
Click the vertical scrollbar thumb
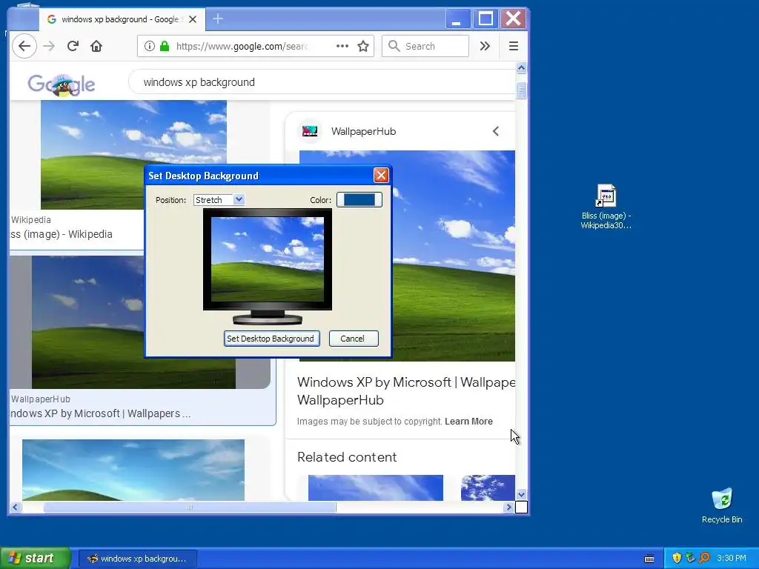[x=521, y=90]
